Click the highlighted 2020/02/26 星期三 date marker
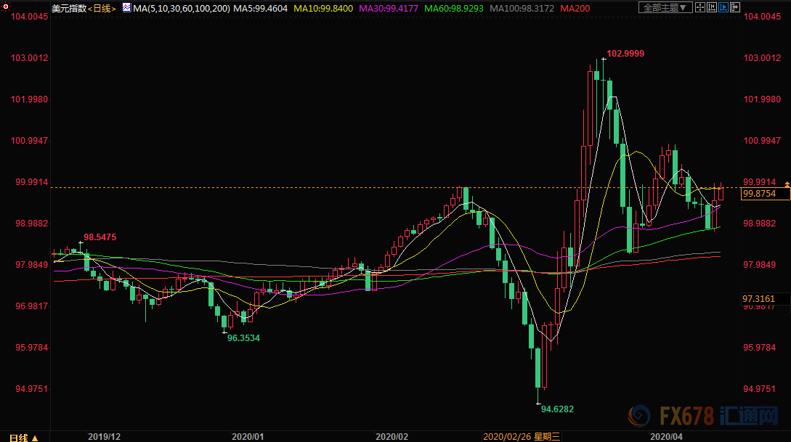Screen dimensions: 791x442 pyautogui.click(x=522, y=437)
